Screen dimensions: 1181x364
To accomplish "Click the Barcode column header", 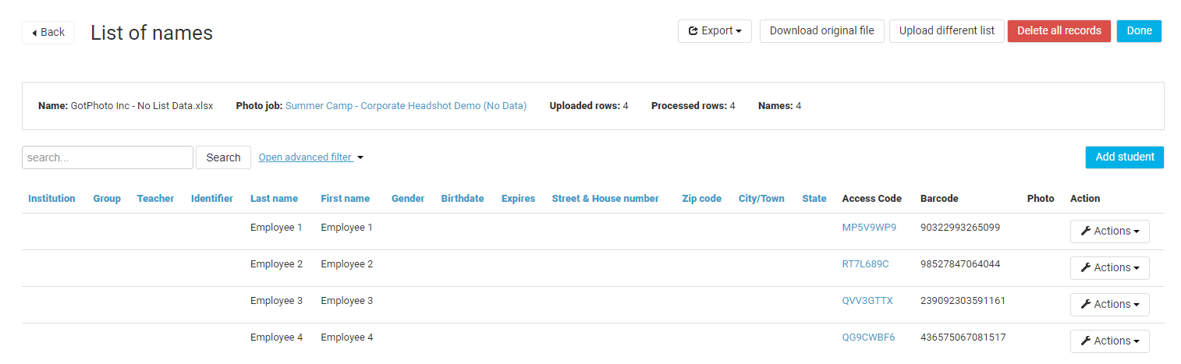I will click(939, 199).
